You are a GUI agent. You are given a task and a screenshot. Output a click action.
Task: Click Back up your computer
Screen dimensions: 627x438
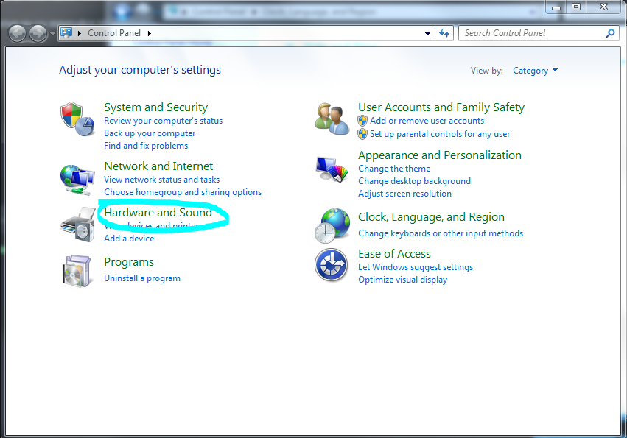[150, 133]
